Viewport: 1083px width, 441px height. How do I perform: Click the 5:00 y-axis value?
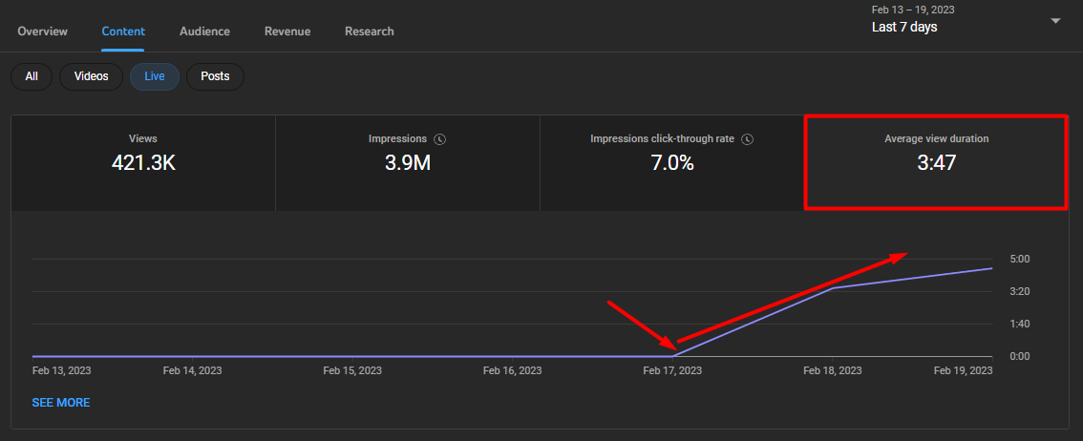(1020, 260)
